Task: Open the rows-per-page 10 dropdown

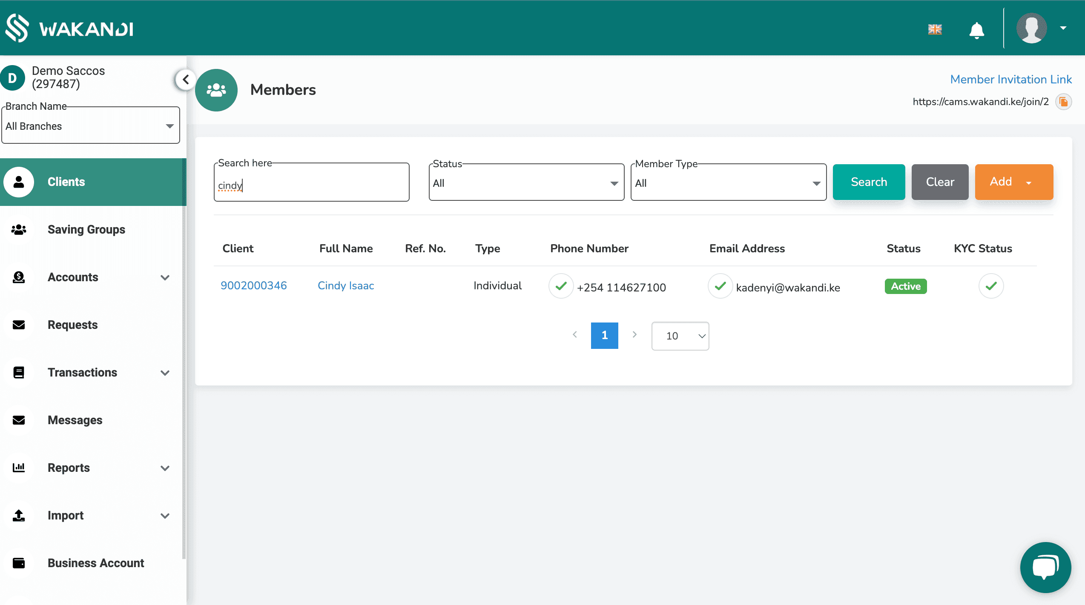Action: [680, 336]
